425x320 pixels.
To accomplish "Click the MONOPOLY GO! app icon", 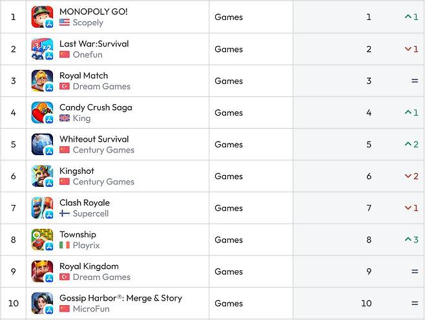I will (x=42, y=17).
